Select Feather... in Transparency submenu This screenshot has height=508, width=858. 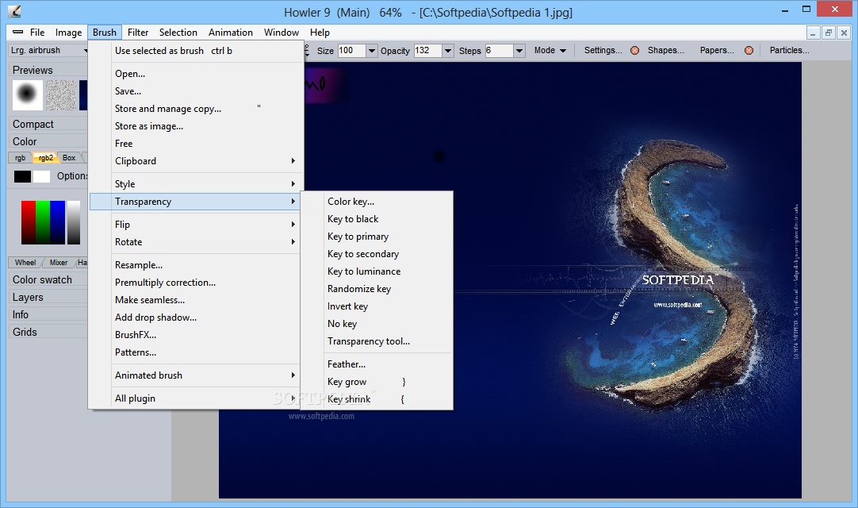(377, 364)
